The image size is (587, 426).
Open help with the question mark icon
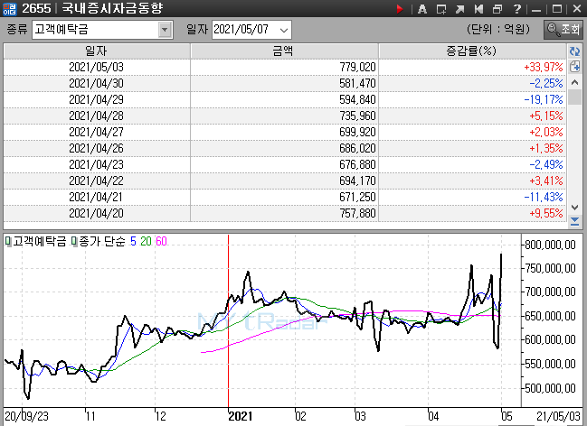click(516, 9)
